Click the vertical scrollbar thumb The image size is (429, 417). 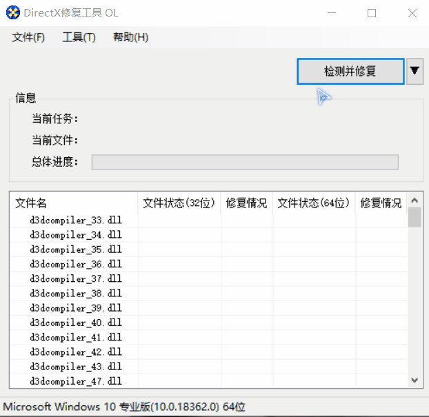[x=415, y=217]
